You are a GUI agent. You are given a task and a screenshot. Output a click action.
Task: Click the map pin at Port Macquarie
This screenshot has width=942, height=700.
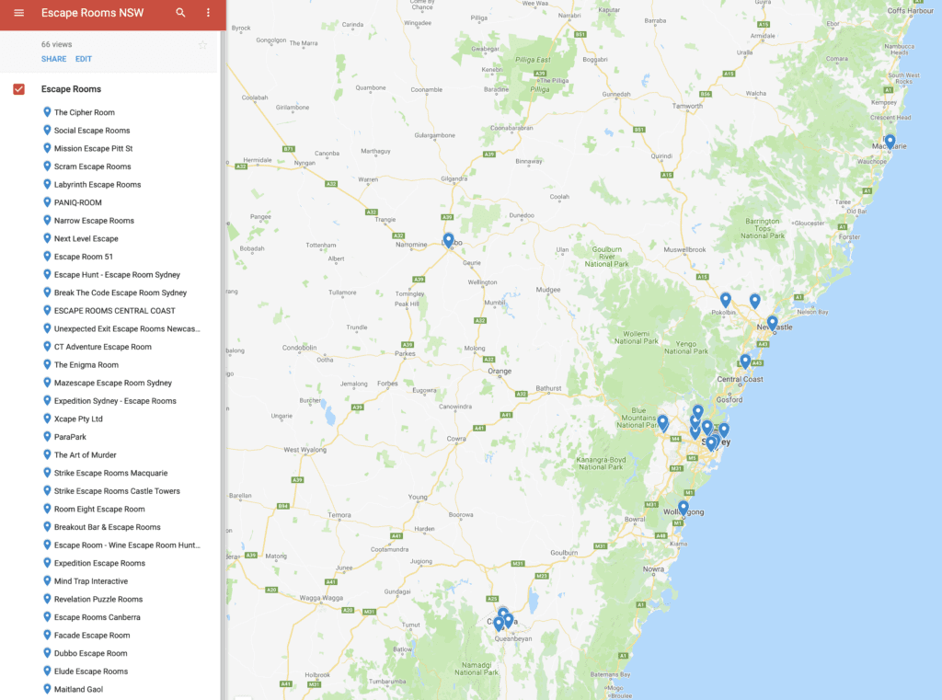pos(890,142)
